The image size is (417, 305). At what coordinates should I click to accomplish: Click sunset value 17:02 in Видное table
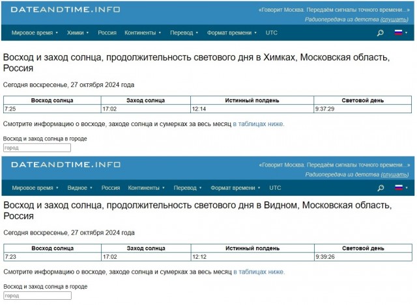pos(110,257)
